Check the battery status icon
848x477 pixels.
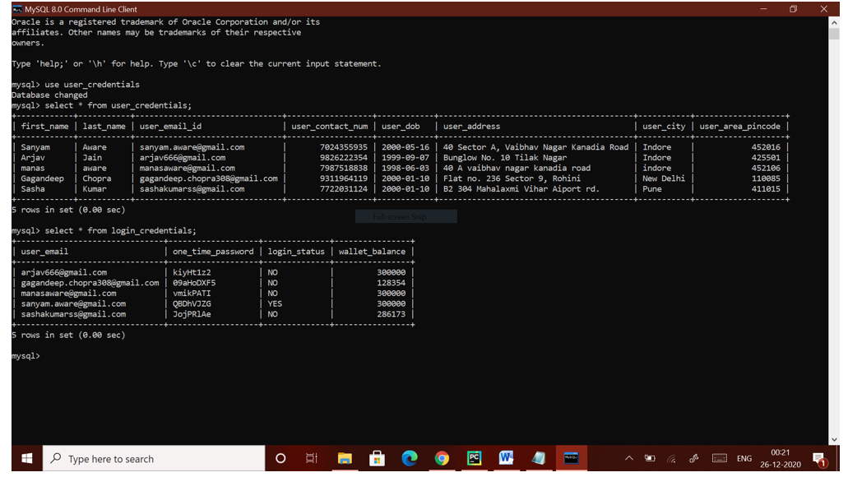click(650, 459)
